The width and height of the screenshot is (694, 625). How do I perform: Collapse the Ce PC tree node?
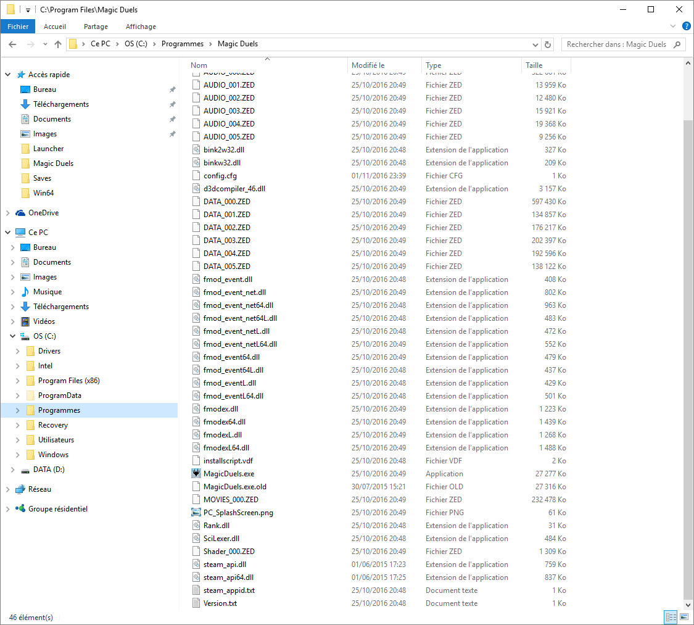point(8,233)
